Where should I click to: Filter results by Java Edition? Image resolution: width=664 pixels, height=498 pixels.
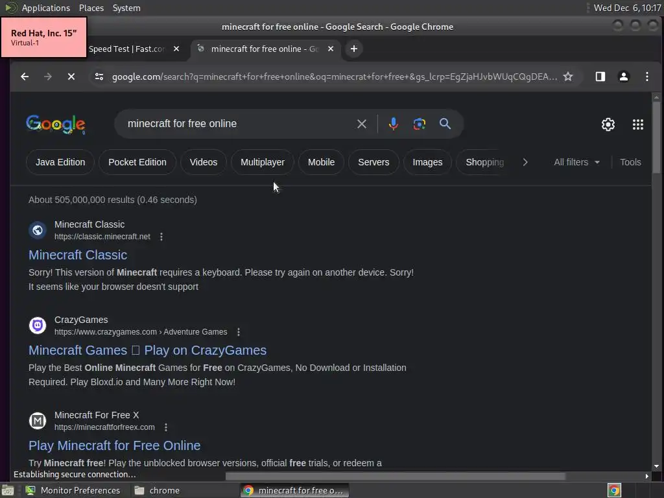[x=60, y=162]
